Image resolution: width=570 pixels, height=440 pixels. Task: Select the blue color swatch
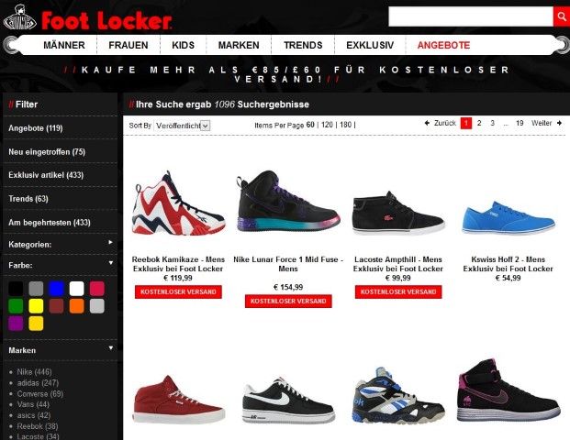click(56, 289)
